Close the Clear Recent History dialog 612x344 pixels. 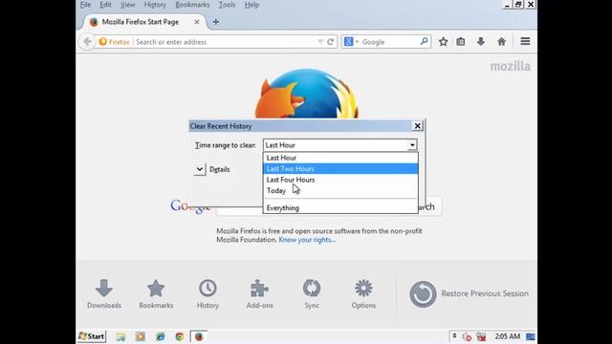click(x=417, y=125)
